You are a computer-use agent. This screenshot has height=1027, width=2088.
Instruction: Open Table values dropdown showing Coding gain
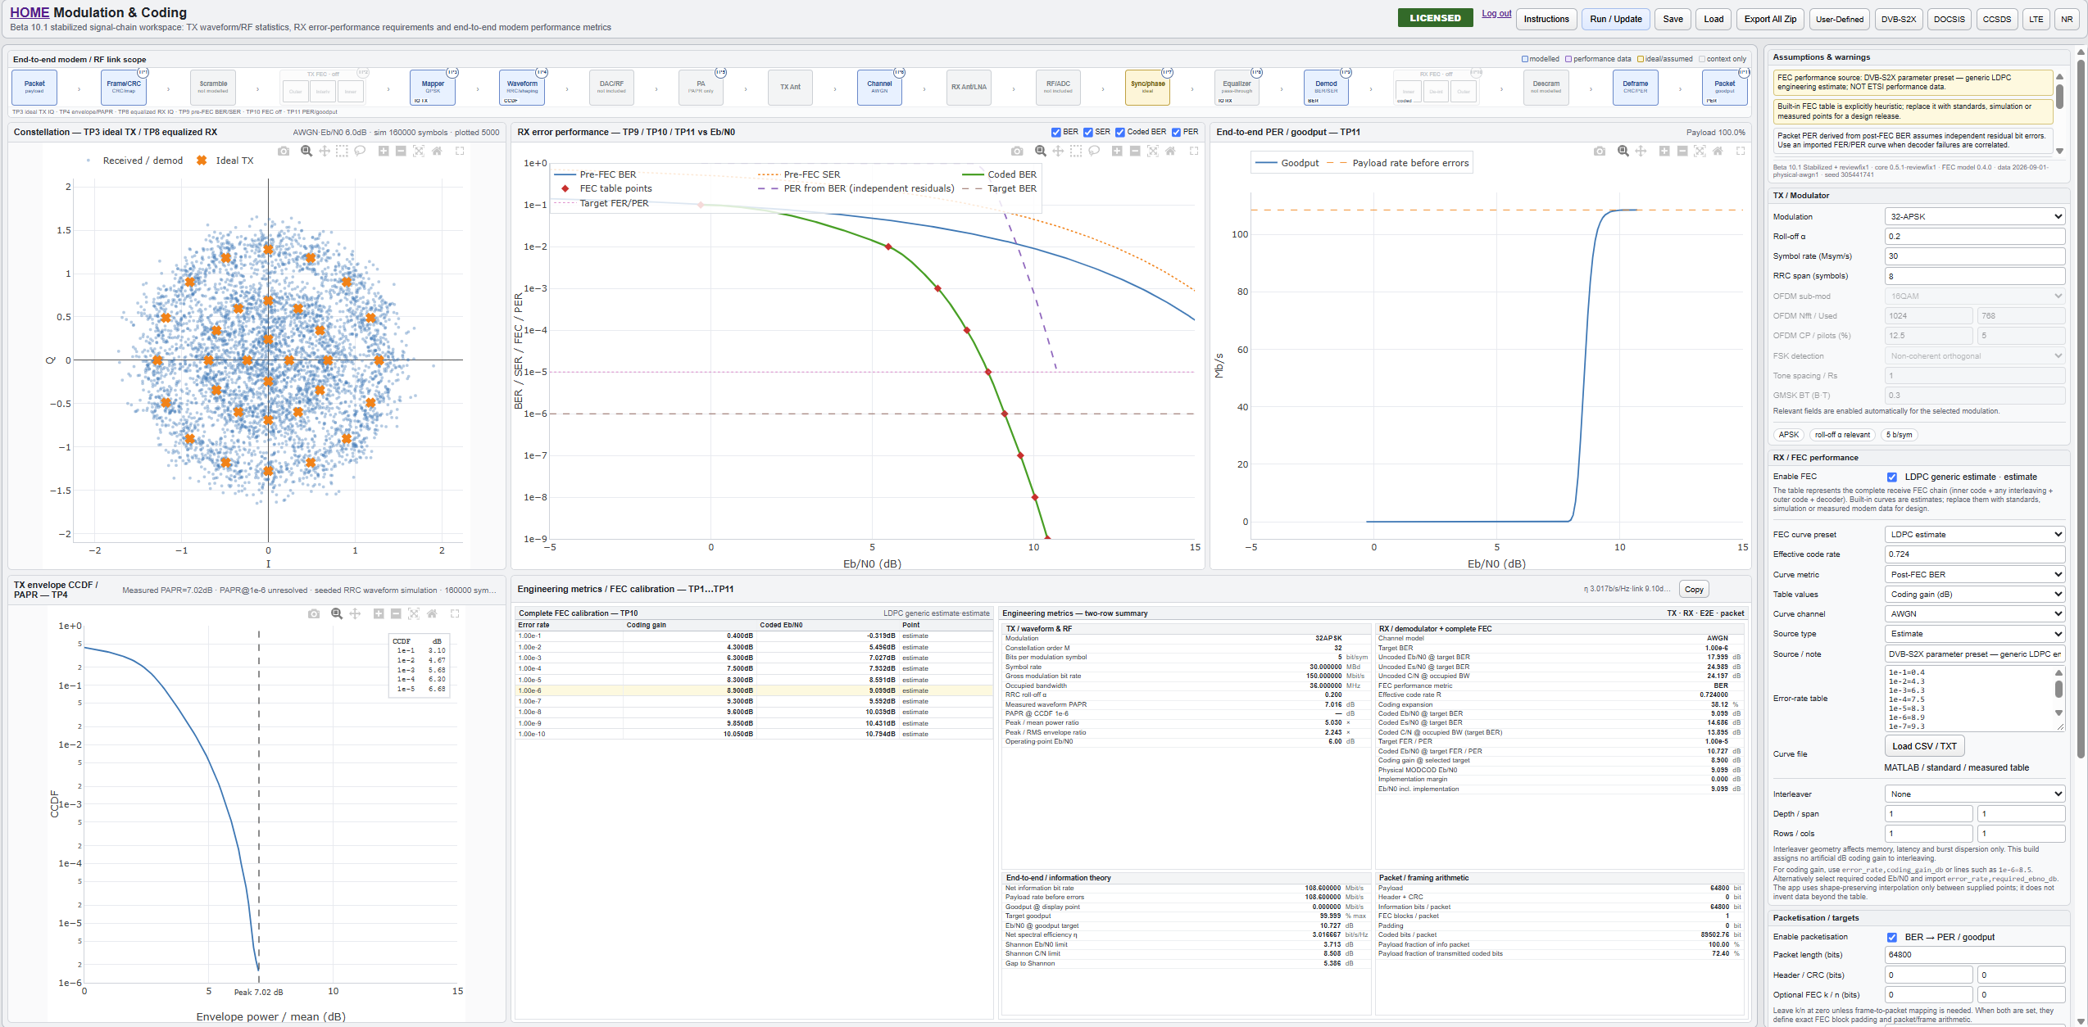[1975, 594]
